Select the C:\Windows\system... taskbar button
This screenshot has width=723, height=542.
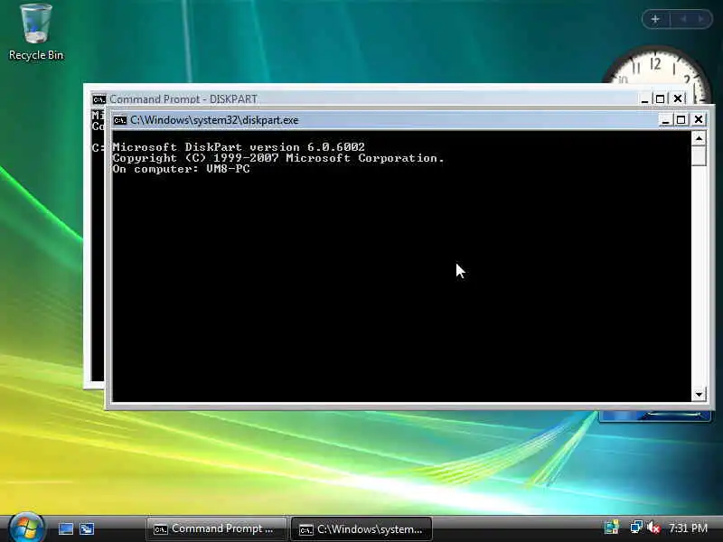(x=361, y=528)
